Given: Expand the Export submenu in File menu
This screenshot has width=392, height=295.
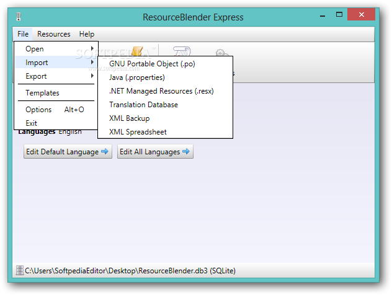Looking at the screenshot, I should pos(56,76).
